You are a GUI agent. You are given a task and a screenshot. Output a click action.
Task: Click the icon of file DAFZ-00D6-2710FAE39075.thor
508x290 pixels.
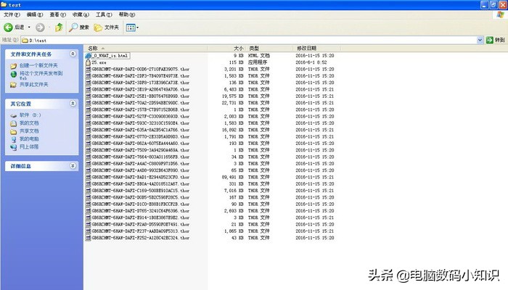pos(88,70)
